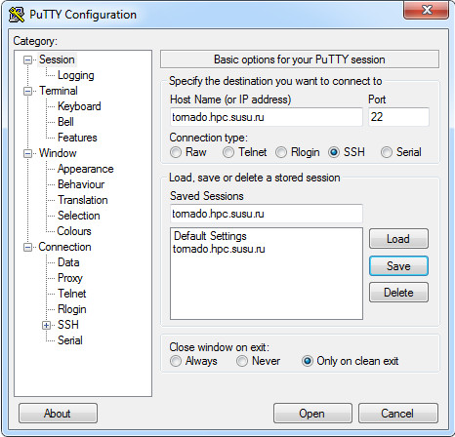Collapse the Connection category node

[x=28, y=248]
